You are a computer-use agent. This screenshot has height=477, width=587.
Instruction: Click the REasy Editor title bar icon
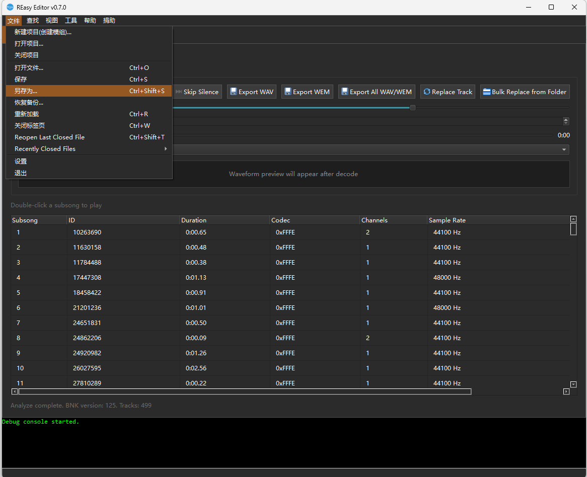click(x=10, y=7)
